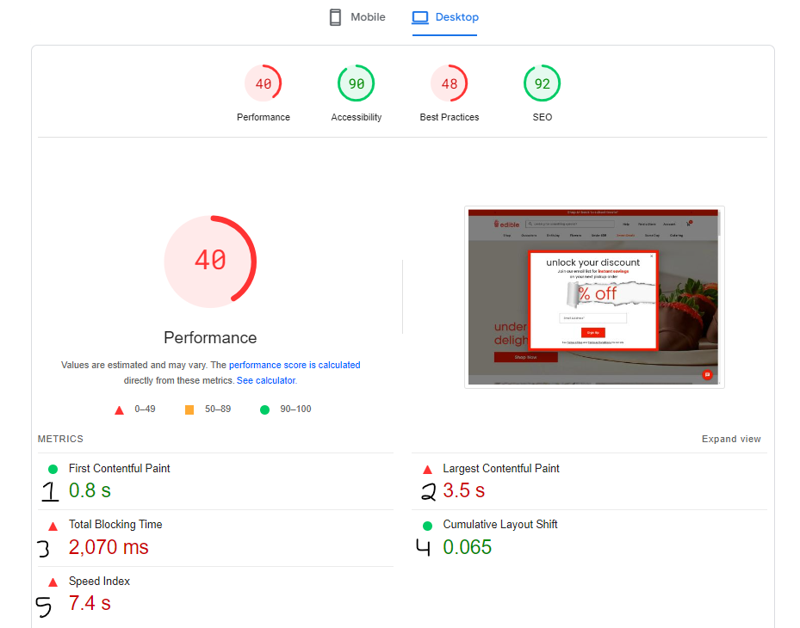800x628 pixels.
Task: Switch to the Mobile tab
Action: coord(357,17)
